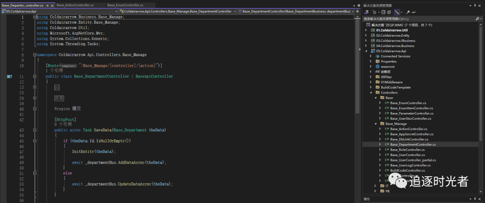Toggle Sync with Active Document icon

pyautogui.click(x=396, y=13)
